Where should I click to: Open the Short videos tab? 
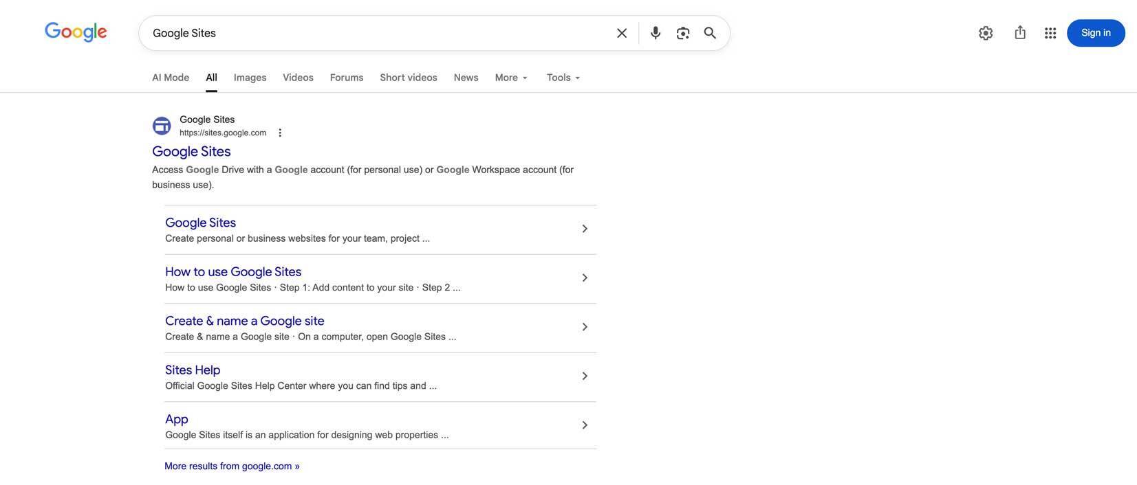tap(409, 78)
